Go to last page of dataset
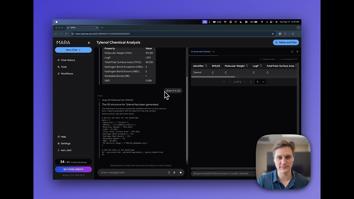The height and width of the screenshot is (199, 354). coord(251,82)
